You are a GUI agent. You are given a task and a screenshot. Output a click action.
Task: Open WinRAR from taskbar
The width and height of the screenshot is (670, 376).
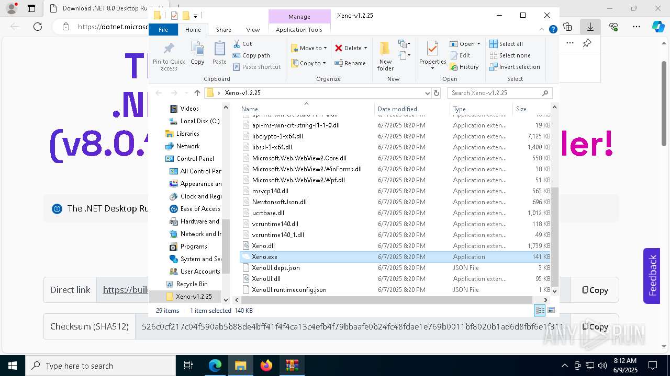tap(292, 366)
